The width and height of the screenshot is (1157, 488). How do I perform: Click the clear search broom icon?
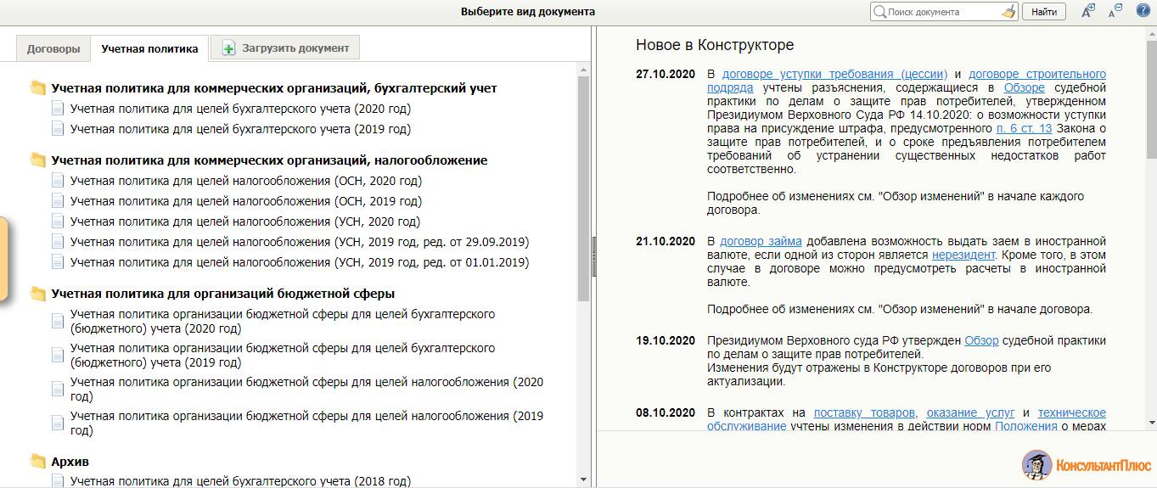(x=1008, y=12)
